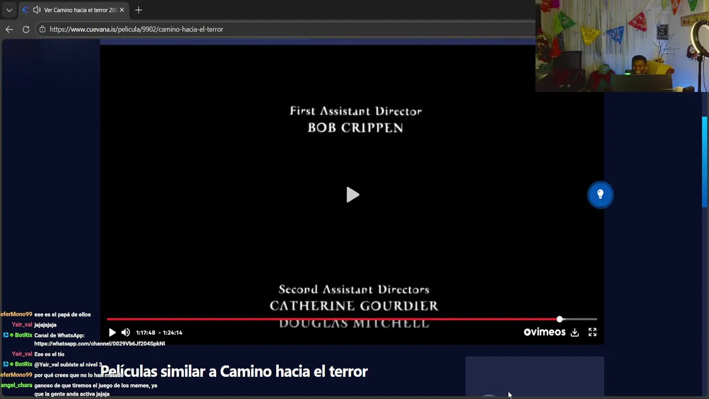The image size is (709, 399).
Task: Open the tab search dropdown chevron
Action: click(x=9, y=10)
